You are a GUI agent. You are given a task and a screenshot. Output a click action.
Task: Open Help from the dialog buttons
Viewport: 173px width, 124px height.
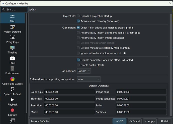click(x=165, y=121)
